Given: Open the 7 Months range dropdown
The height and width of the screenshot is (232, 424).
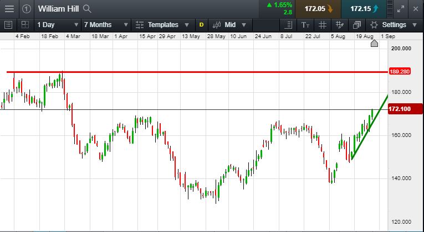Looking at the screenshot, I should coord(106,25).
